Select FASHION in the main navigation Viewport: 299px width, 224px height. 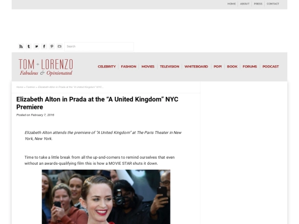click(128, 66)
